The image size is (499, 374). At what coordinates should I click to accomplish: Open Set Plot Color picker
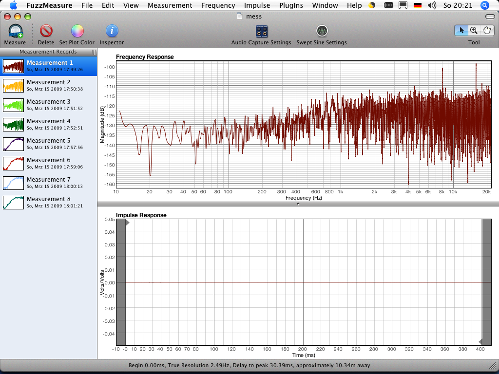click(x=77, y=31)
